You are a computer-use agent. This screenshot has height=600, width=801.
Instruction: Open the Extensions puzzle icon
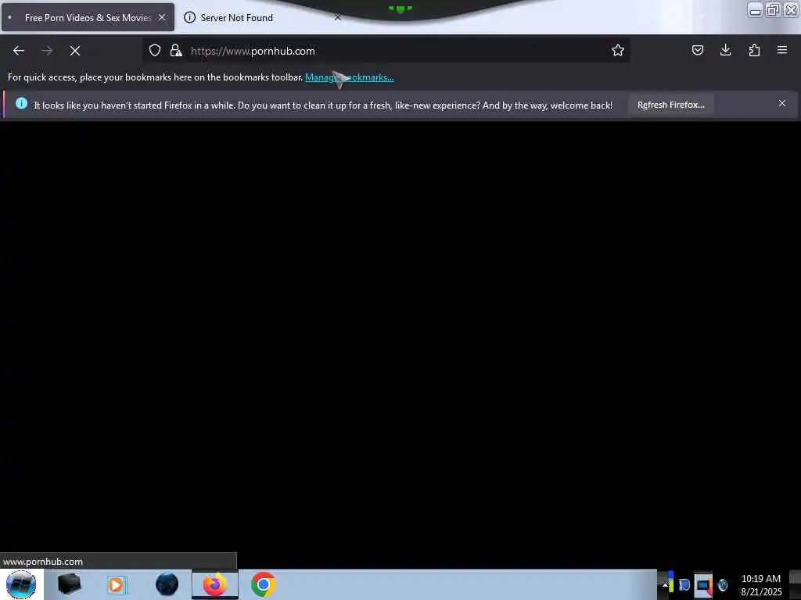click(754, 50)
